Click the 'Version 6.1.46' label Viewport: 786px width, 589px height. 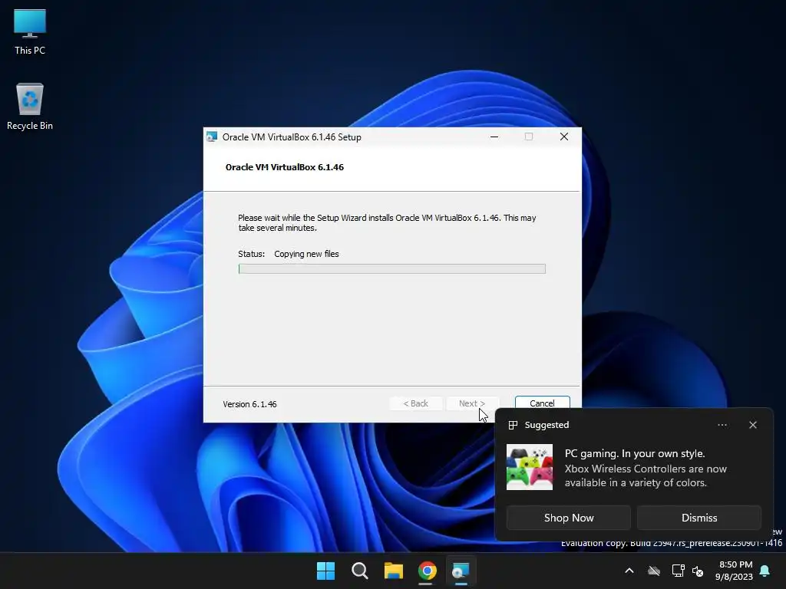[249, 404]
